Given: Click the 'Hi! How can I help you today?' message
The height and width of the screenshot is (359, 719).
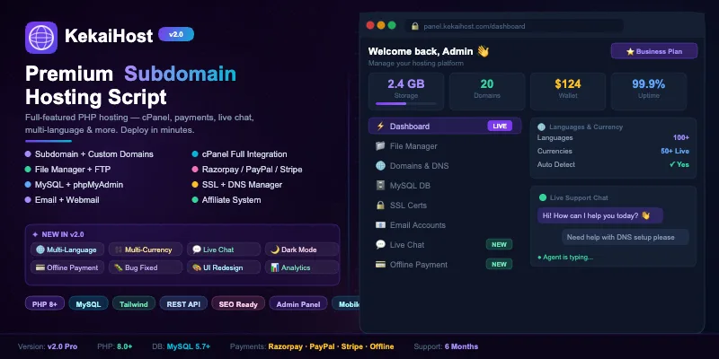Looking at the screenshot, I should click(600, 215).
